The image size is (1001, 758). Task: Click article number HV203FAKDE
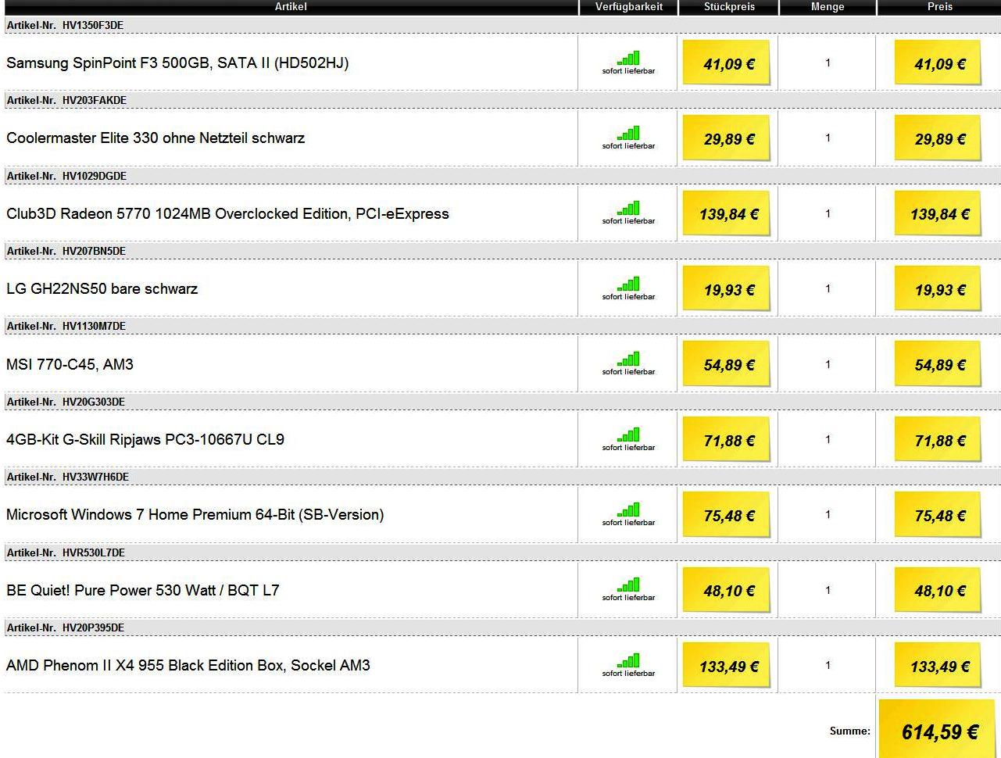(95, 100)
